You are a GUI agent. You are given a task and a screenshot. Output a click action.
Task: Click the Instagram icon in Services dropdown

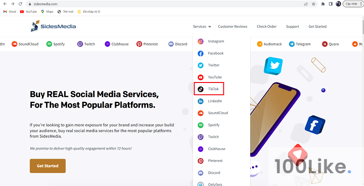click(201, 41)
